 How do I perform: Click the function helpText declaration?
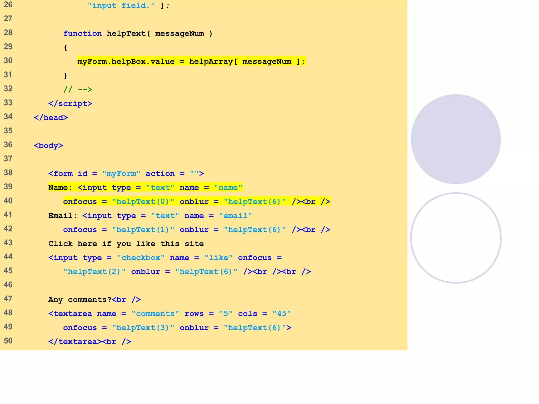137,34
